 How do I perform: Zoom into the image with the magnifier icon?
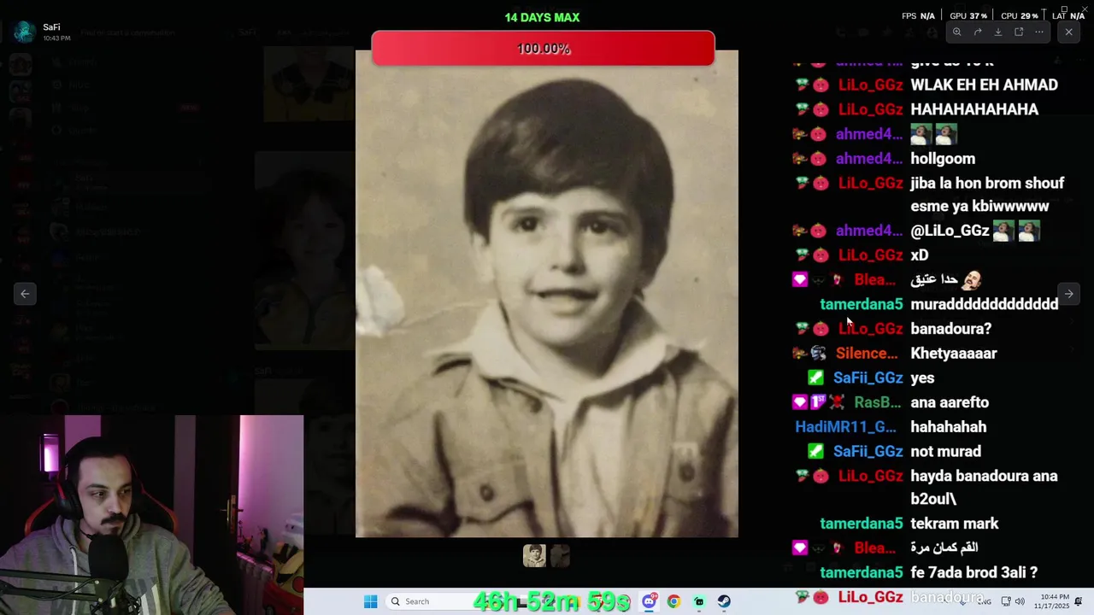(956, 32)
